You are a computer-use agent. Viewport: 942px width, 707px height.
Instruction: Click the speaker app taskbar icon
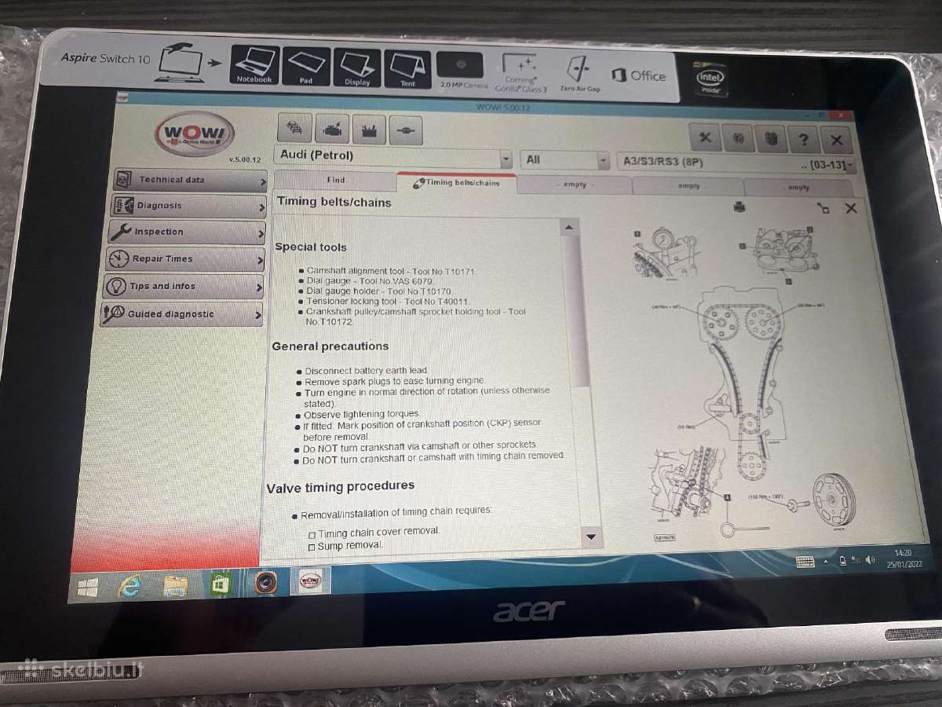point(266,584)
